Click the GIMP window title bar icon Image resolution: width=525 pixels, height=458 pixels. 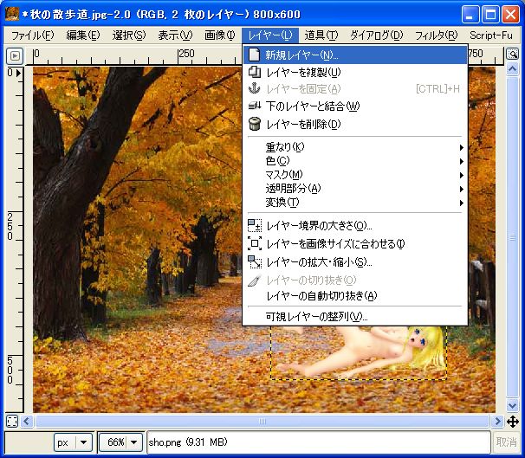[x=12, y=14]
